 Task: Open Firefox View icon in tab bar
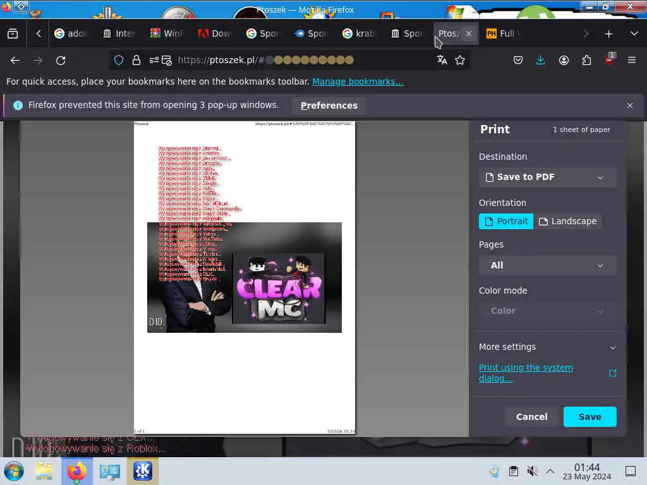pyautogui.click(x=13, y=33)
